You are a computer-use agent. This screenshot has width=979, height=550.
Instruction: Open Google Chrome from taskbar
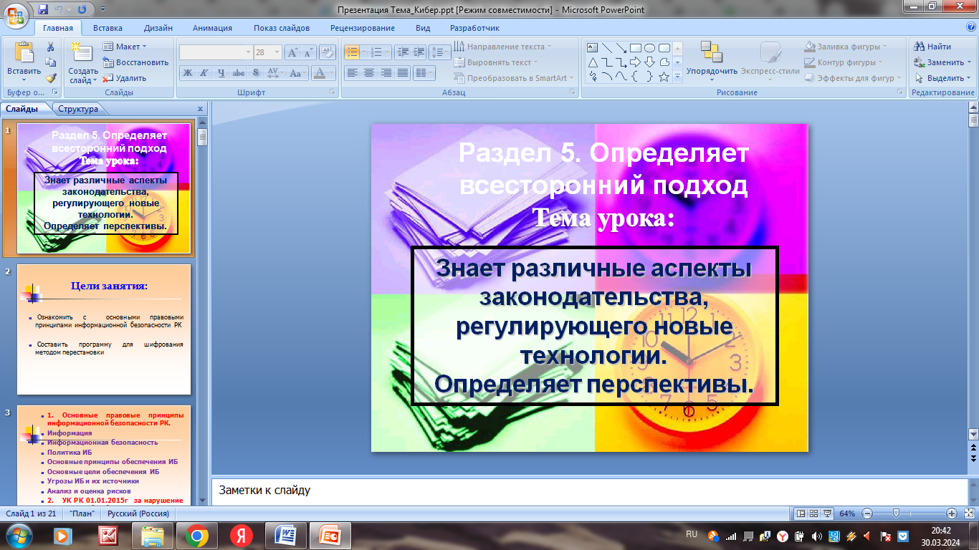(x=197, y=535)
